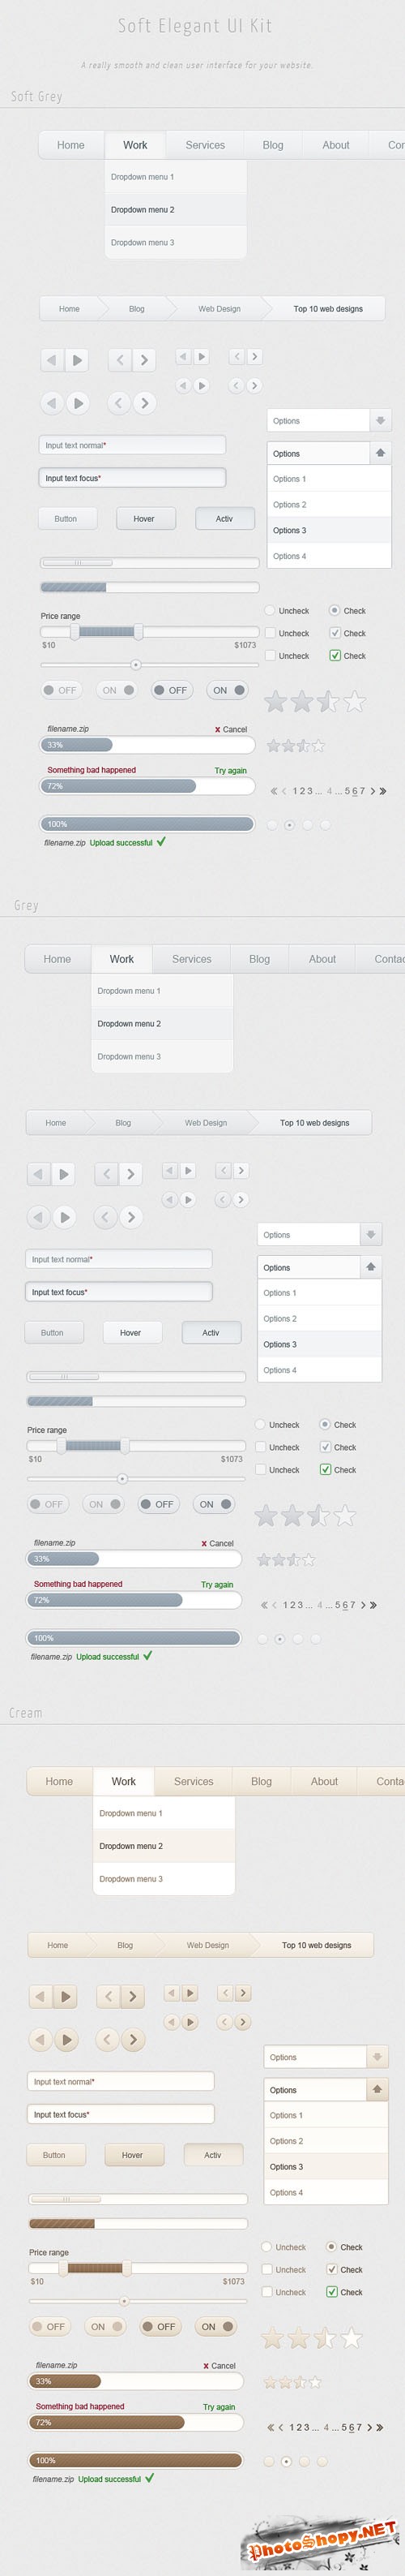Click the large round left chevron in Soft Grey kit
The image size is (405, 2576).
point(119,403)
